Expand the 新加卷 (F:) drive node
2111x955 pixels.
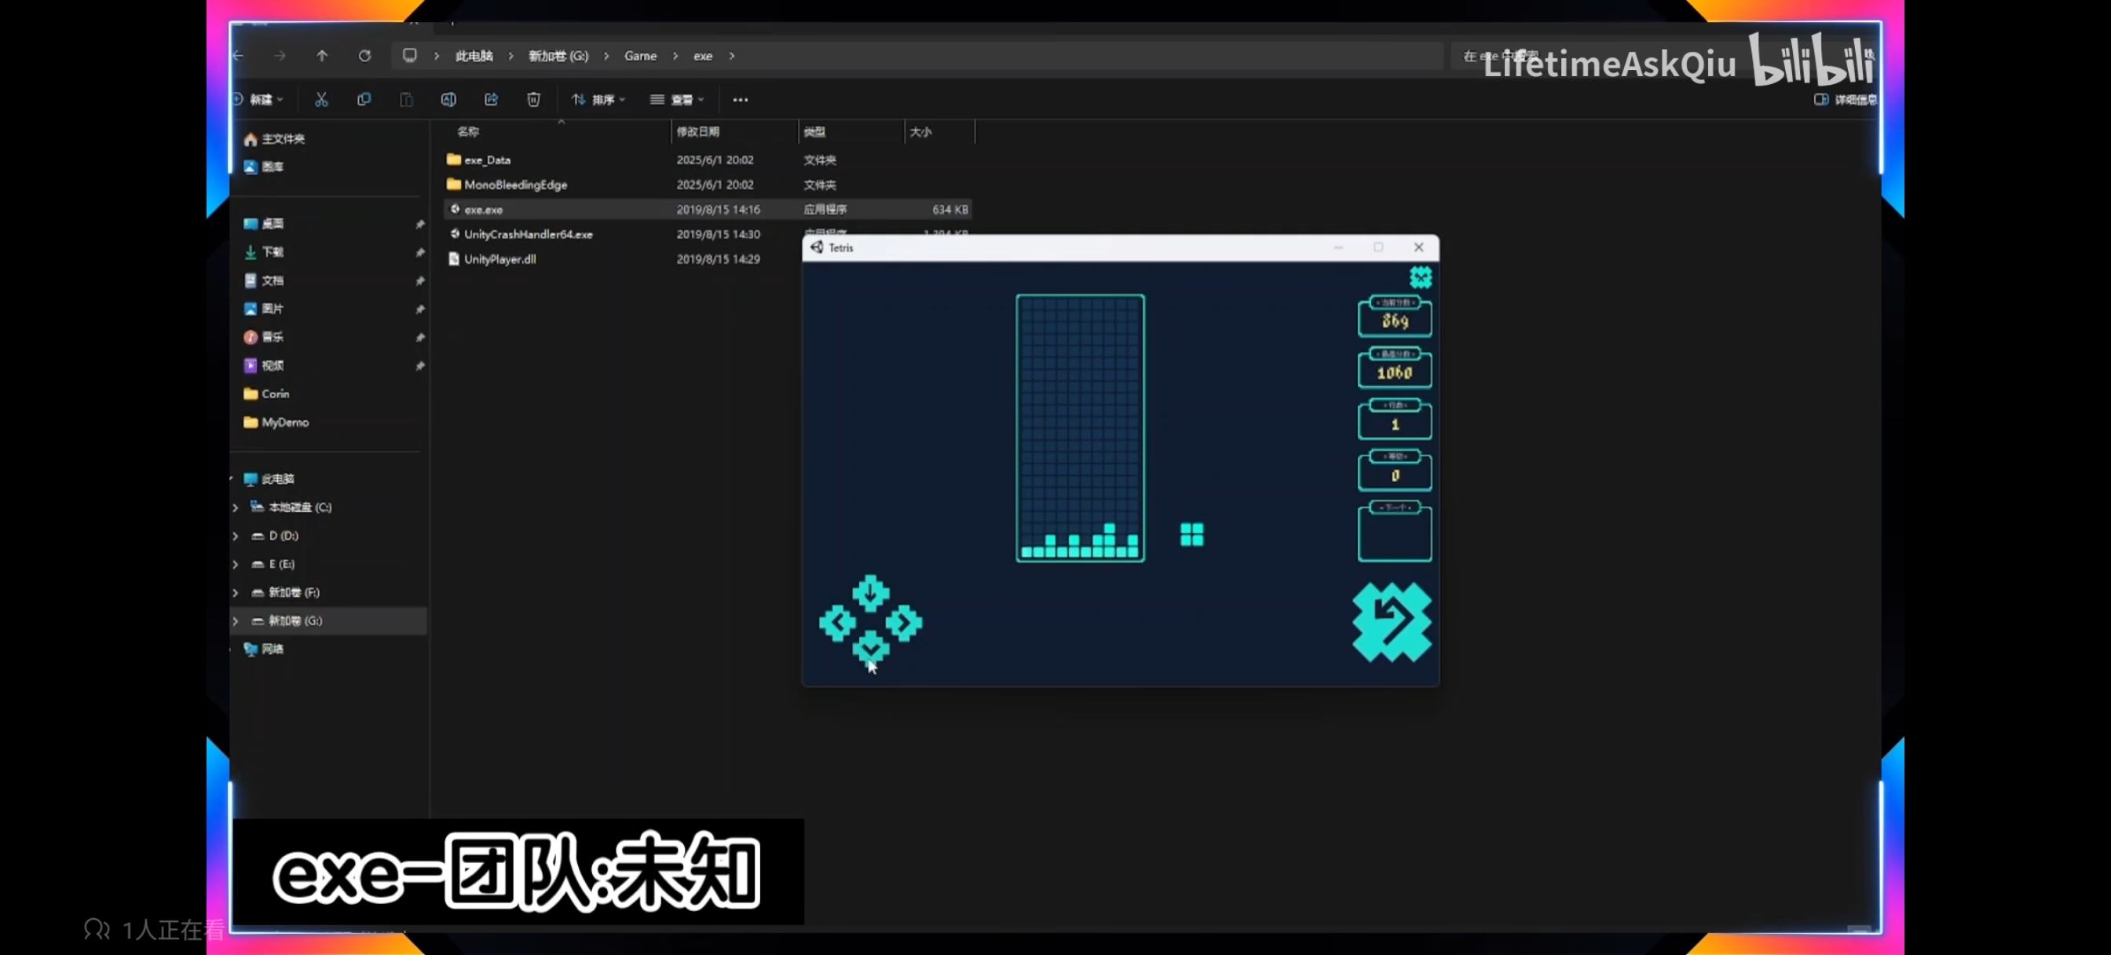coord(236,593)
